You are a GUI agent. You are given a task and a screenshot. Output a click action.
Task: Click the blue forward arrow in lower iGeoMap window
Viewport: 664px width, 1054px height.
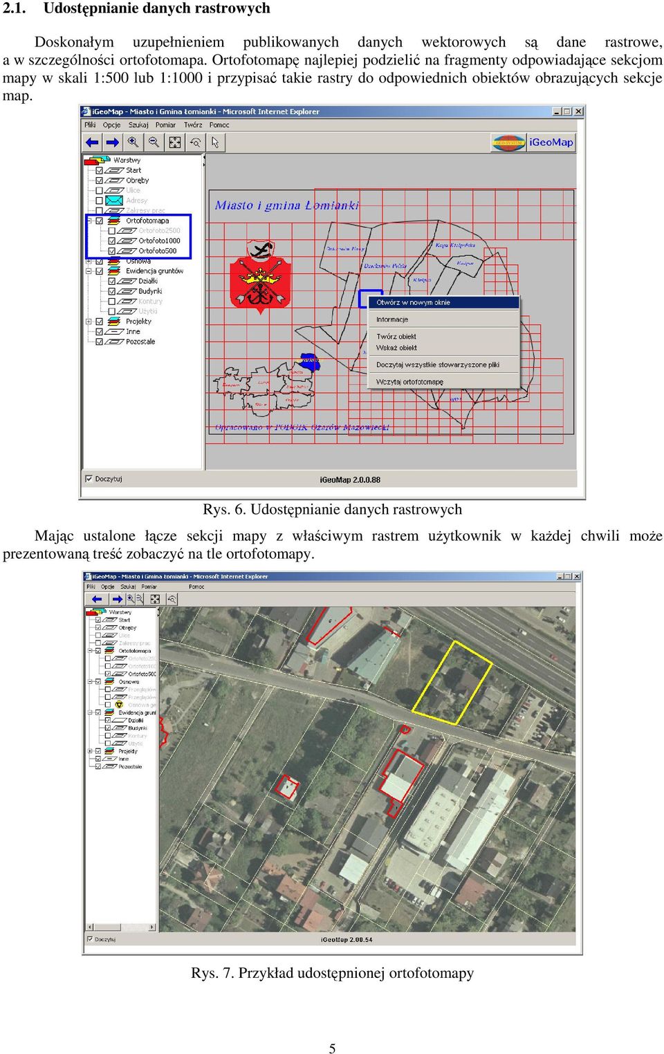click(116, 599)
